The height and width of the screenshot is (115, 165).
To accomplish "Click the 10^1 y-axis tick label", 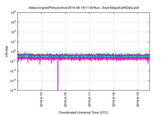I will point(13,42).
